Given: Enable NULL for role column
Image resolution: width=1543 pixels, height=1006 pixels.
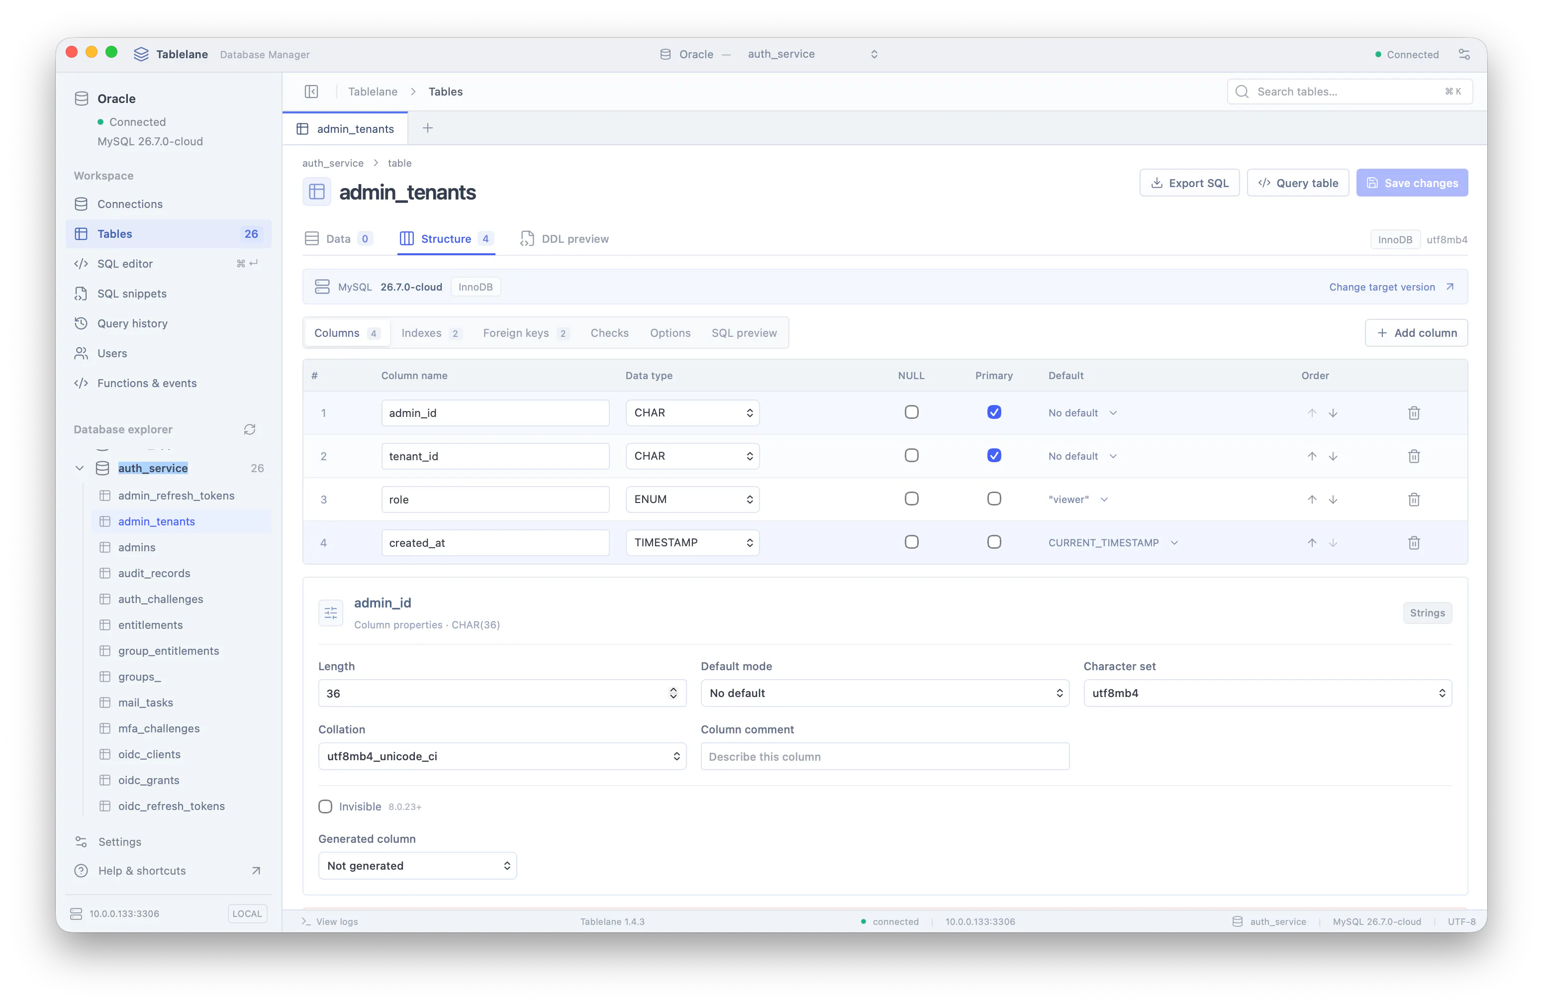Looking at the screenshot, I should click(x=912, y=499).
